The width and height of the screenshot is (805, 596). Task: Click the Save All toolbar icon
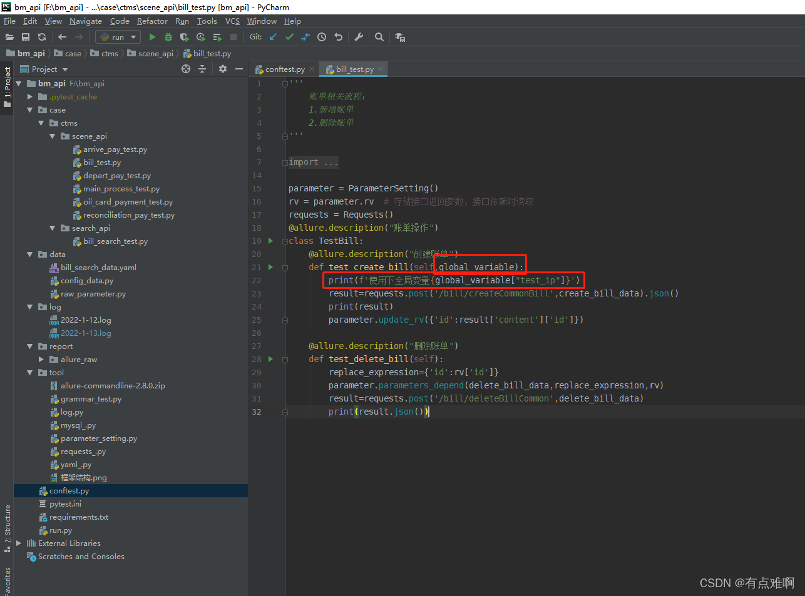point(26,38)
